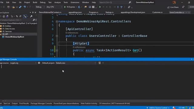Switch to Customer.cs tab
The height and width of the screenshot is (109, 194).
(x=157, y=12)
